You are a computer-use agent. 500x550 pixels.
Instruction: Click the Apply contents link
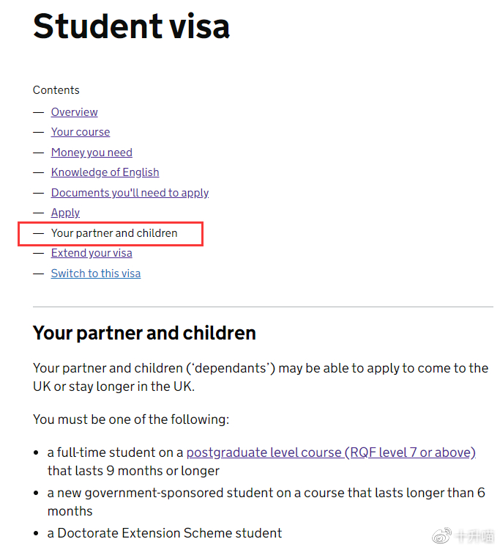pos(65,213)
